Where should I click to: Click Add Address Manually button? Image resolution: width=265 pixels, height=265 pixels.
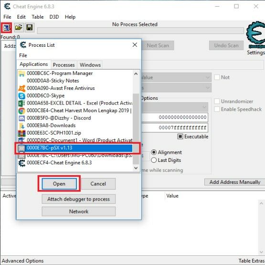point(235,182)
